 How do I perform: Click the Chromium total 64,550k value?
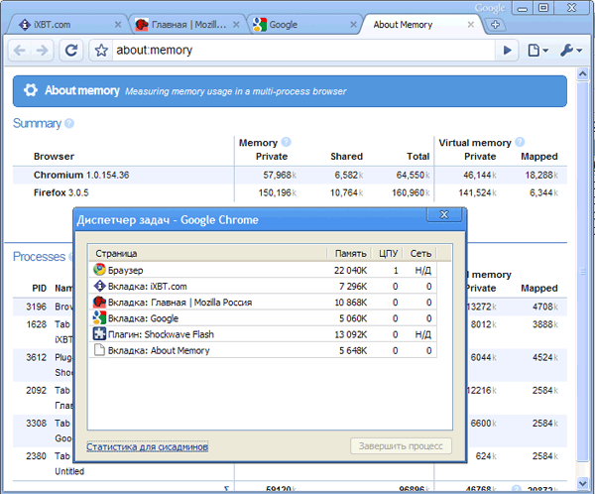point(413,175)
